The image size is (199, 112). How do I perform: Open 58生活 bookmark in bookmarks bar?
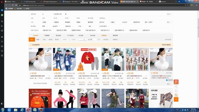(26, 9)
